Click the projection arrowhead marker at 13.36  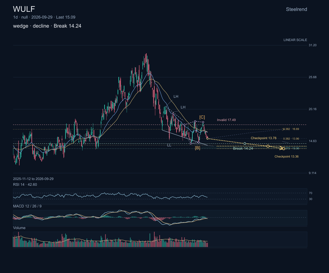click(x=283, y=149)
